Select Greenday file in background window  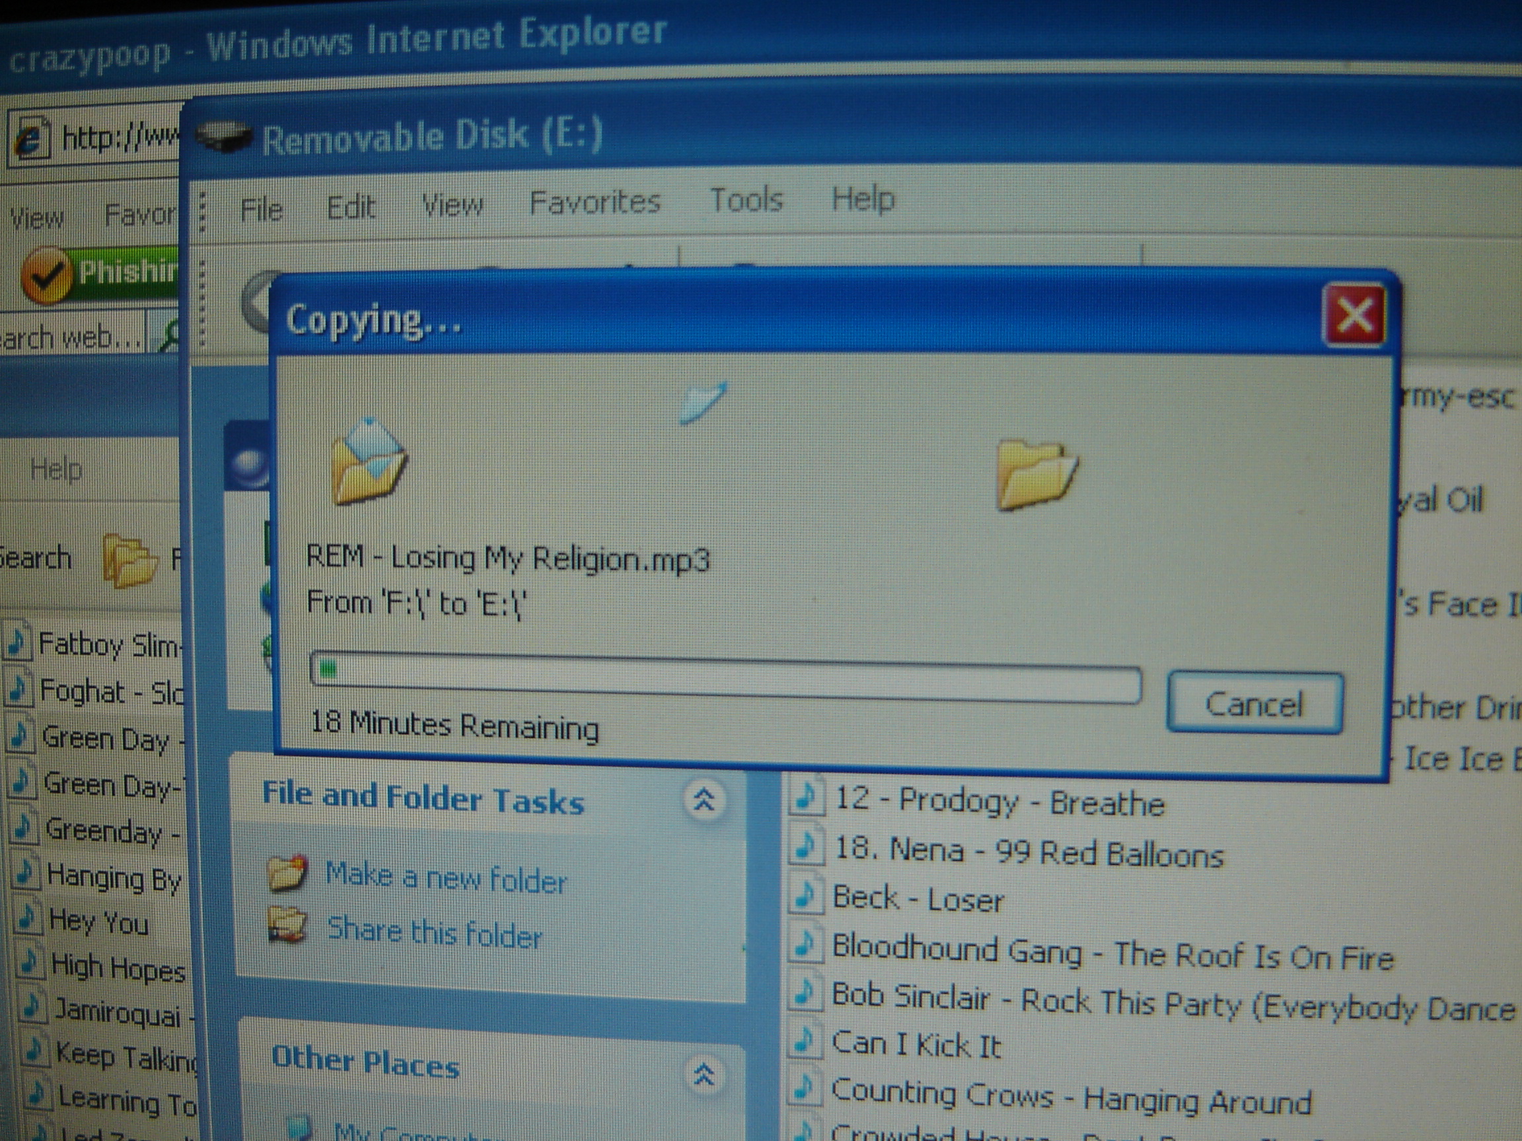pos(114,831)
